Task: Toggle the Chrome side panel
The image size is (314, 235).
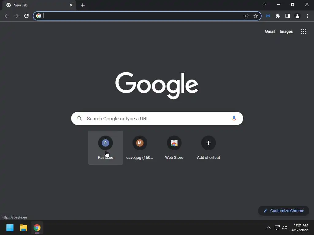Action: point(287,16)
